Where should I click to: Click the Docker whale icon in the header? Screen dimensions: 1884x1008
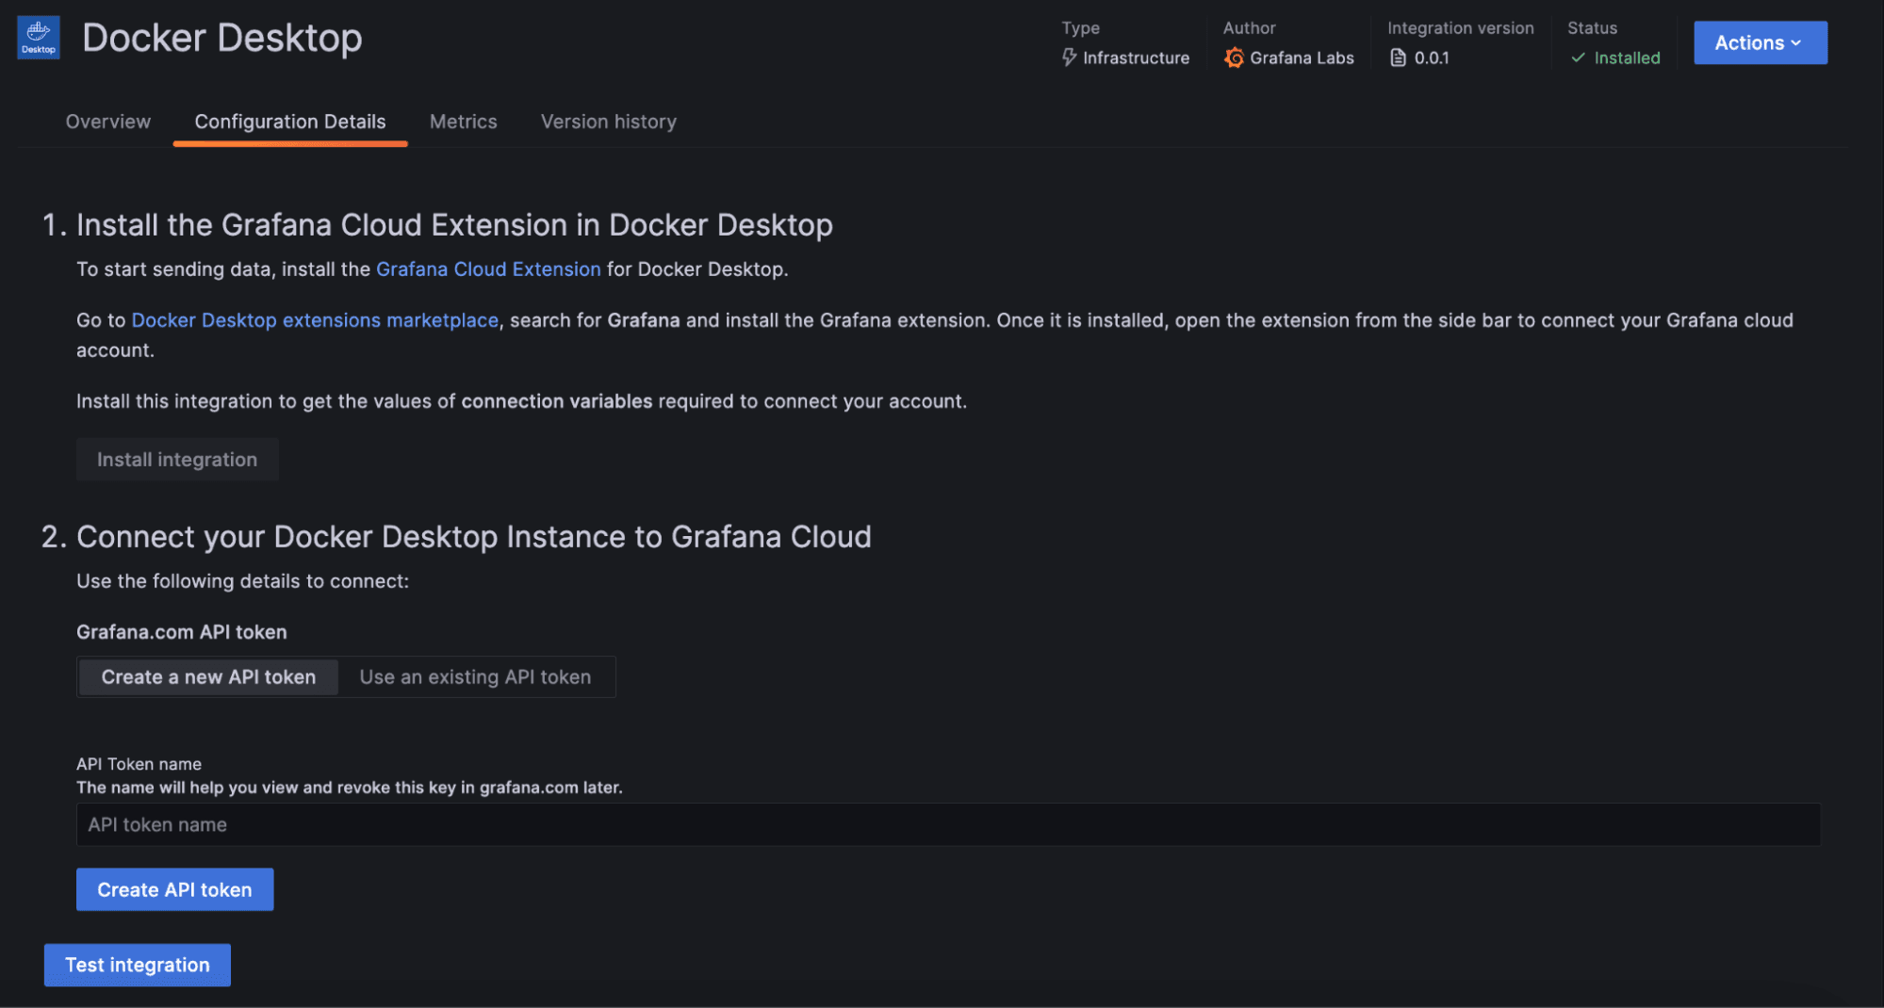[38, 37]
